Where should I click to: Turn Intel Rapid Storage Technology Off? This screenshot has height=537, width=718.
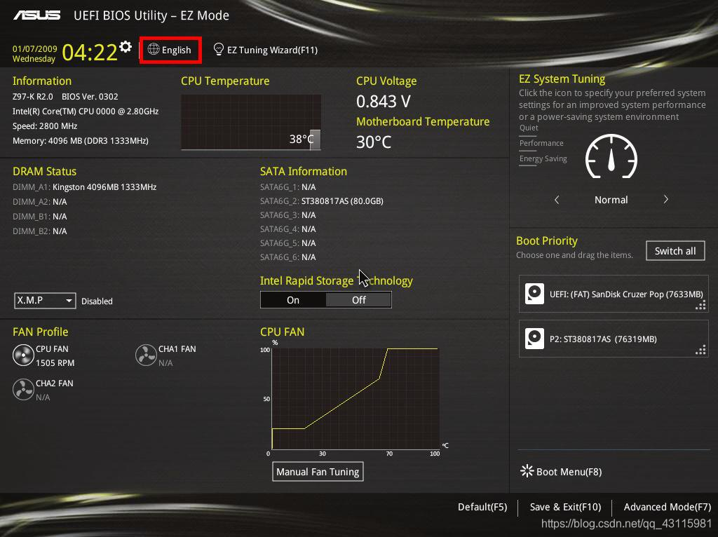point(358,300)
